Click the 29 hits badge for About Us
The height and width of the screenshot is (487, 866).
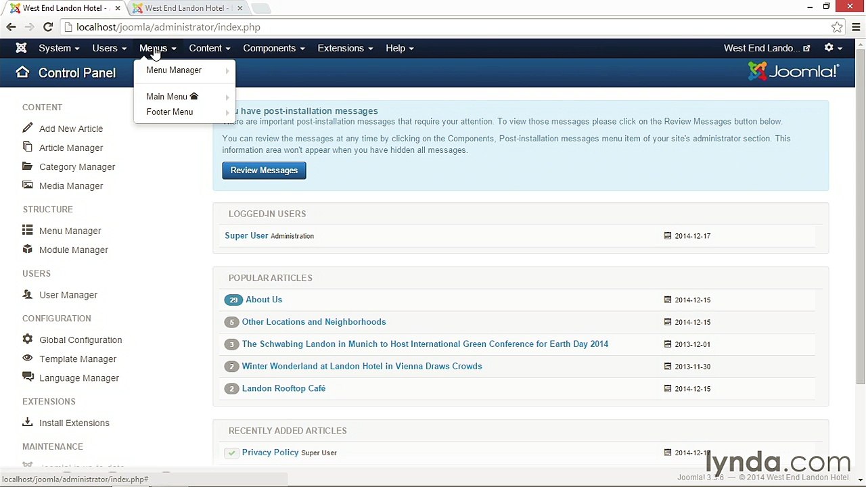pyautogui.click(x=233, y=300)
